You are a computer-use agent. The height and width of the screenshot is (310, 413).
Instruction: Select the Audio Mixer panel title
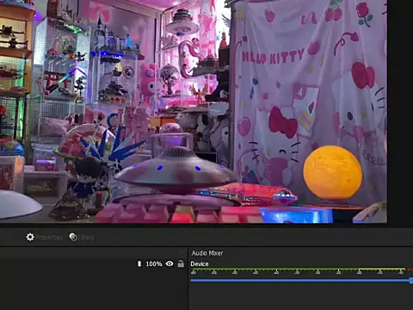pos(207,253)
